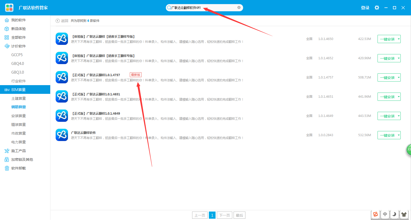Click app icon for 广联达云翻样1.0.1.4651

point(62,96)
